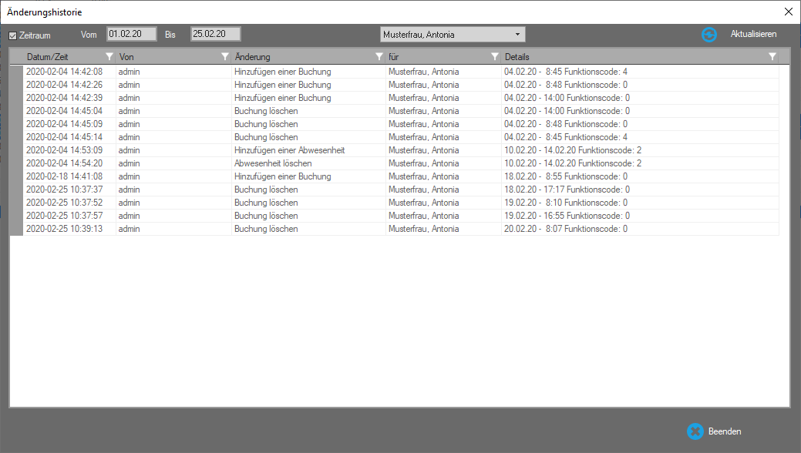This screenshot has width=801, height=453.
Task: Click the Bis date field 25.02.20
Action: click(215, 35)
